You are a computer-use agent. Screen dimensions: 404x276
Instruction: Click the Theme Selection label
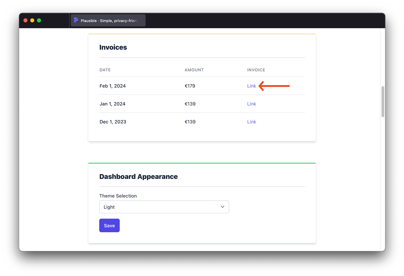click(x=118, y=196)
